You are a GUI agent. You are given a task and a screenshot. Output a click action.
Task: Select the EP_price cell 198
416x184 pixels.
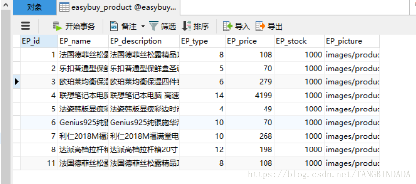250,149
